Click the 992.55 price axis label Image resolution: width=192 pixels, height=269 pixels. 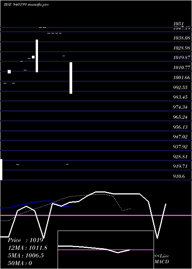(x=180, y=88)
